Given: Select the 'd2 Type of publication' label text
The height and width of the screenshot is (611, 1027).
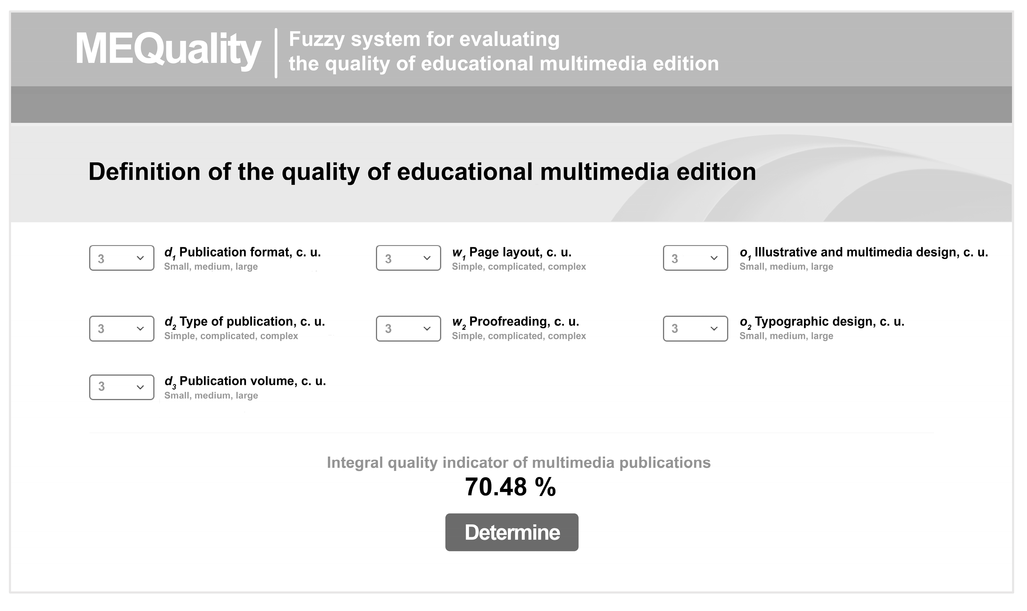Looking at the screenshot, I should point(244,322).
